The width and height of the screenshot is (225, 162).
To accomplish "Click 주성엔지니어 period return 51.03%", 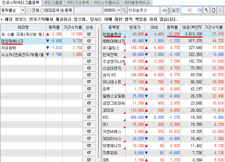I will point(214,61).
